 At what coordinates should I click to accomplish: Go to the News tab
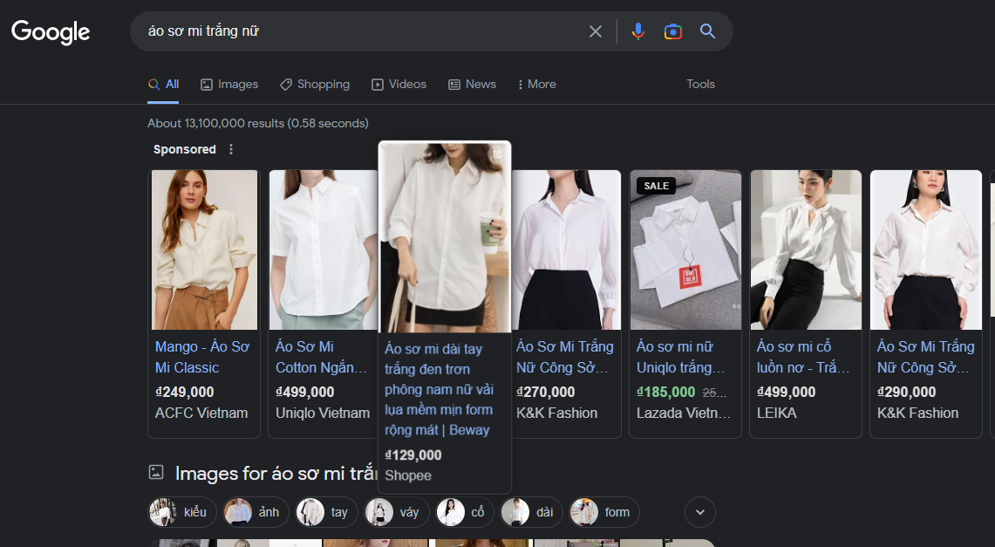click(472, 85)
